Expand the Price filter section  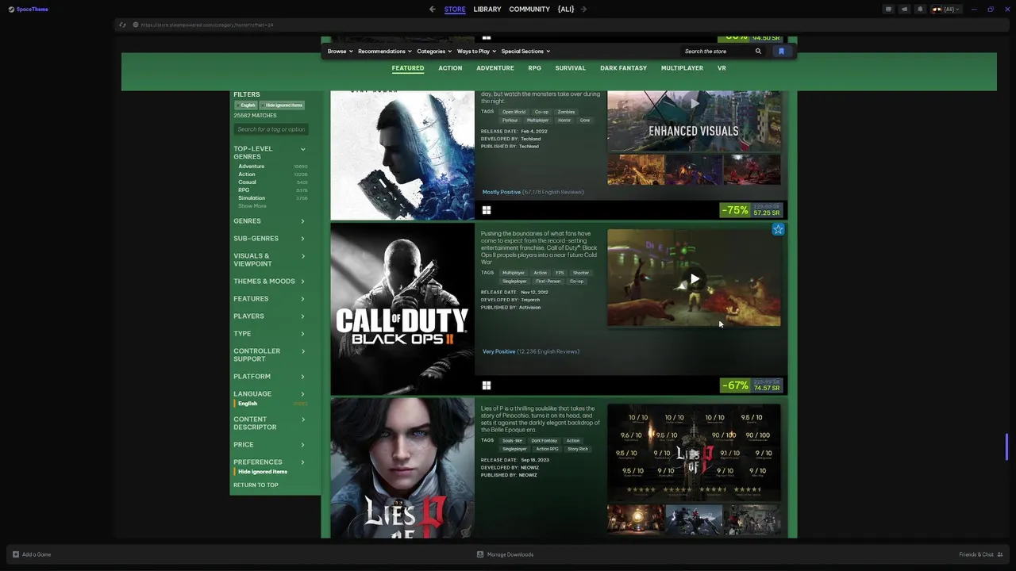(x=270, y=445)
